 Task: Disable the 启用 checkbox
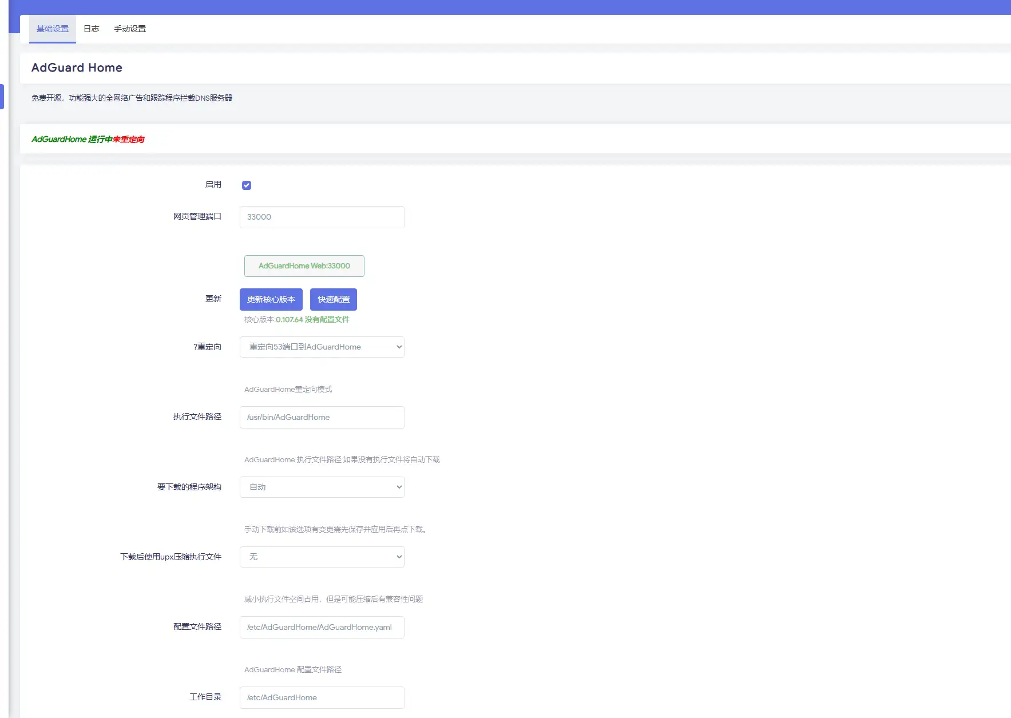246,185
